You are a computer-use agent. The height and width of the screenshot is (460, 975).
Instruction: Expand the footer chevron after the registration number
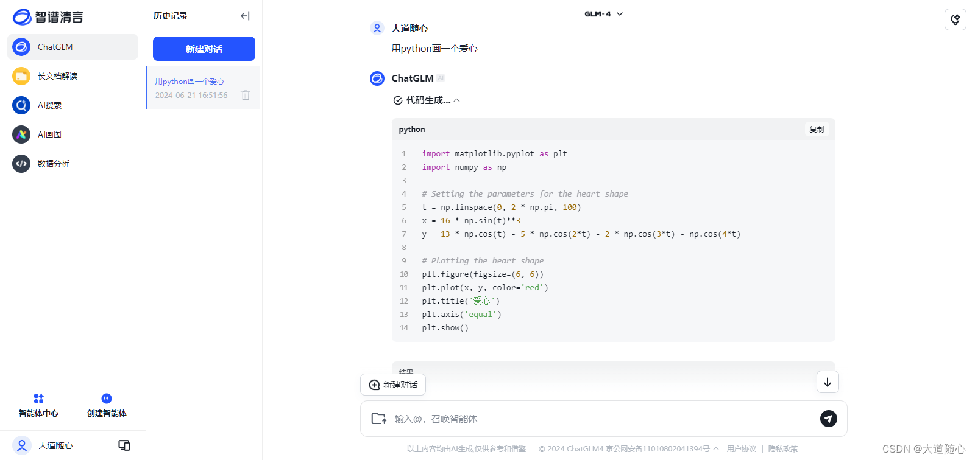[716, 449]
